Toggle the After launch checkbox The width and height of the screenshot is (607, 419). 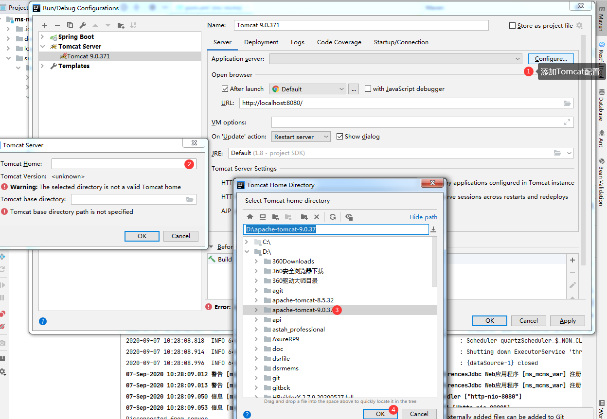tap(225, 88)
